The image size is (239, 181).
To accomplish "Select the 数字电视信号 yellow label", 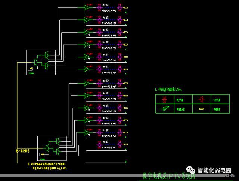I will pos(22,151).
